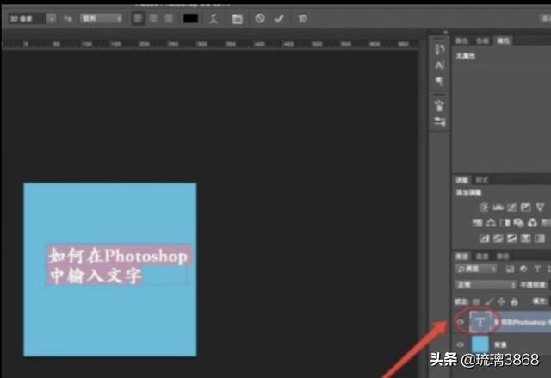The image size is (551, 378).
Task: Add a Black & White adjustment
Action: [x=505, y=223]
